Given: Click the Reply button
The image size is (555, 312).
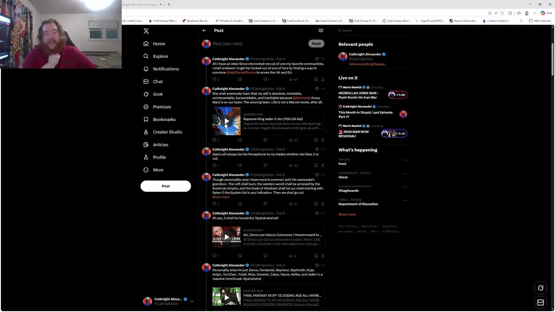Looking at the screenshot, I should pos(316,43).
